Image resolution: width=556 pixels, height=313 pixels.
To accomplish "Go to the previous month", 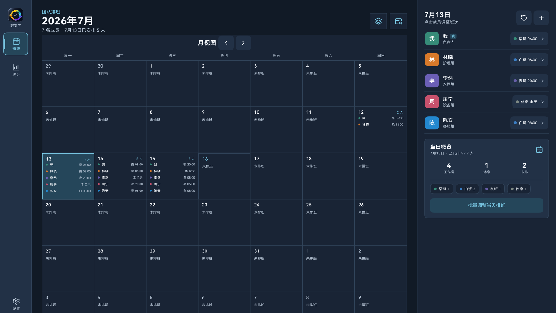I will click(x=226, y=43).
